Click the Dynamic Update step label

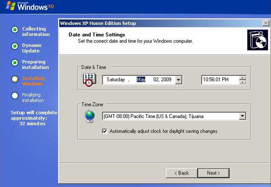(32, 48)
